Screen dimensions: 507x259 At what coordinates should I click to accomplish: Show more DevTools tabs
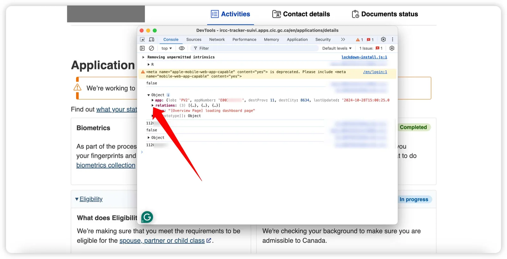343,40
